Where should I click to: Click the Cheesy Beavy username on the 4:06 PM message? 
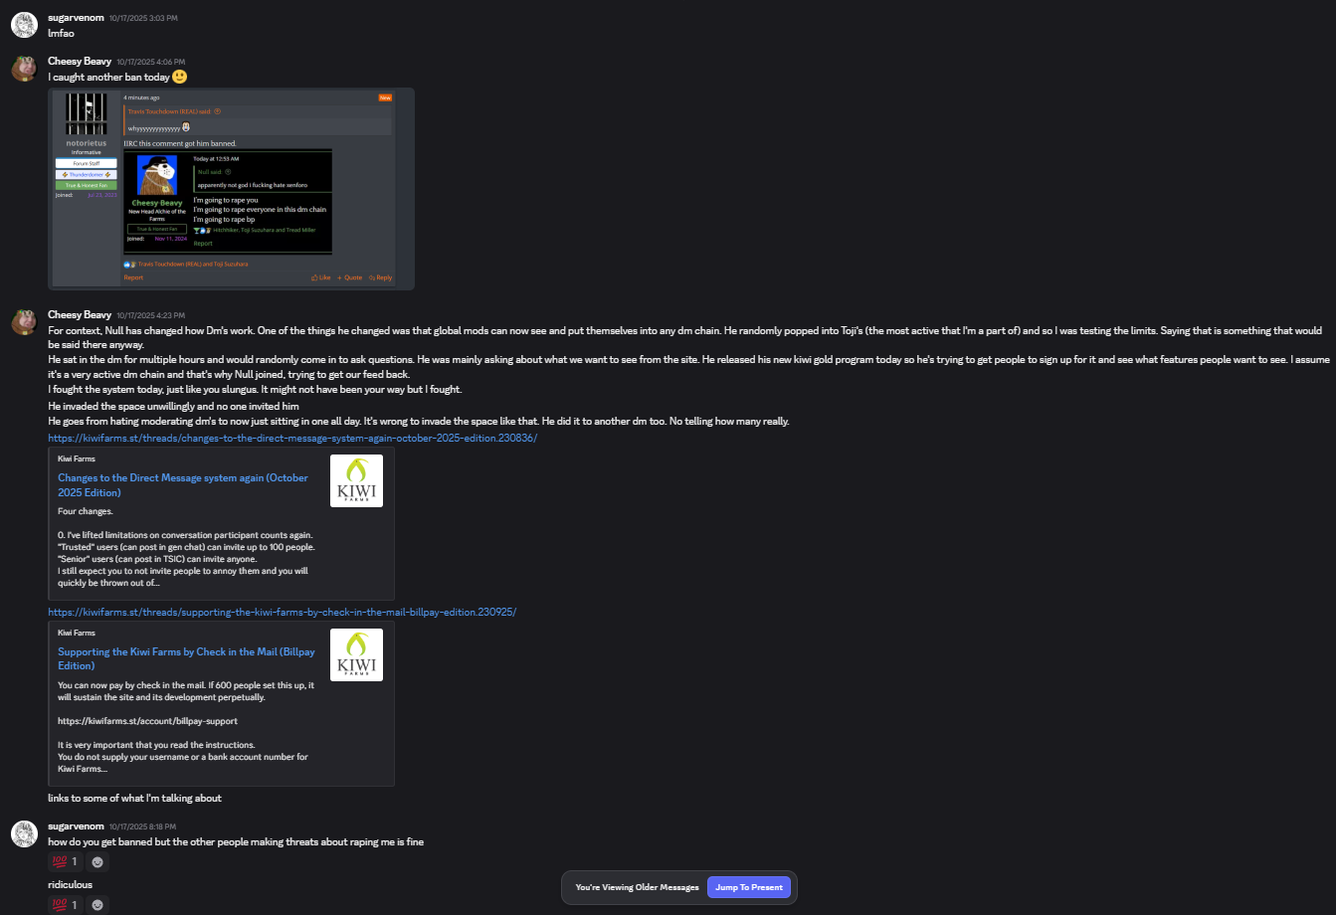[80, 62]
